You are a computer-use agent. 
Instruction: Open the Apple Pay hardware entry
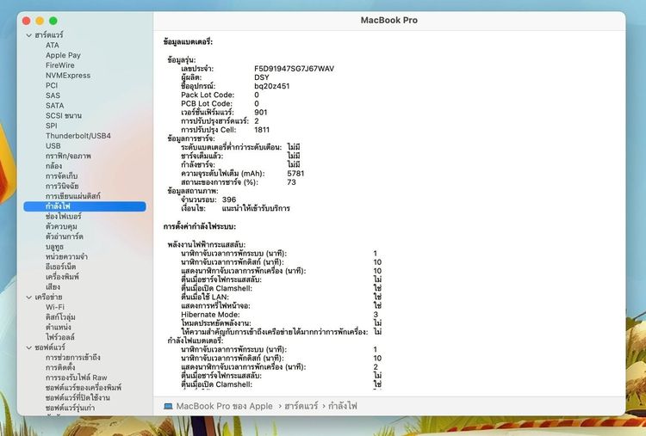[x=63, y=55]
